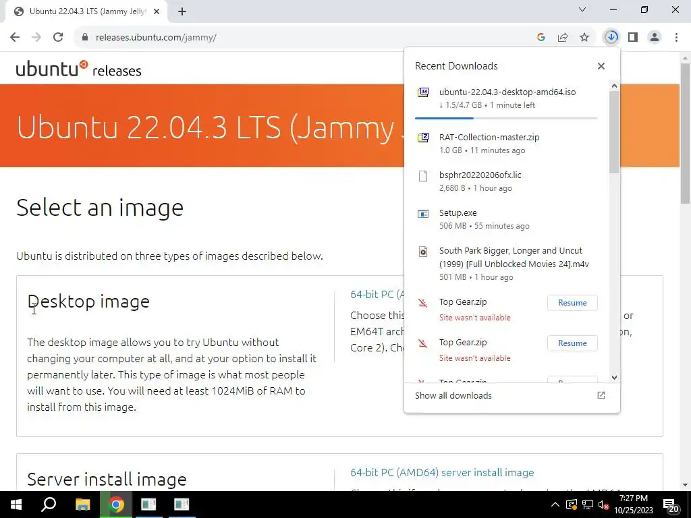Open Windows taskbar search
The height and width of the screenshot is (518, 691).
click(x=49, y=505)
